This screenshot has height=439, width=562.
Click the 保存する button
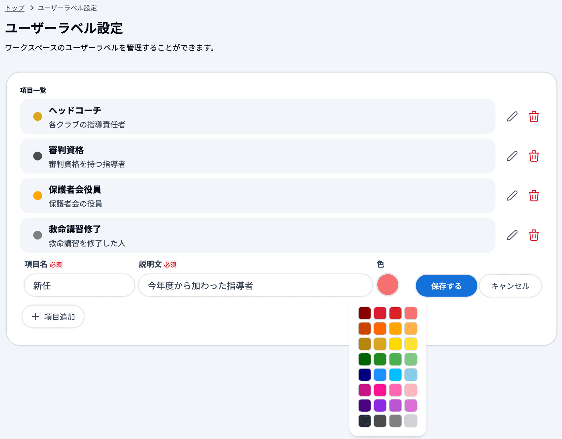point(446,286)
